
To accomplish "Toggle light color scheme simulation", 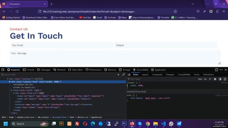I will pyautogui.click(x=215, y=79).
